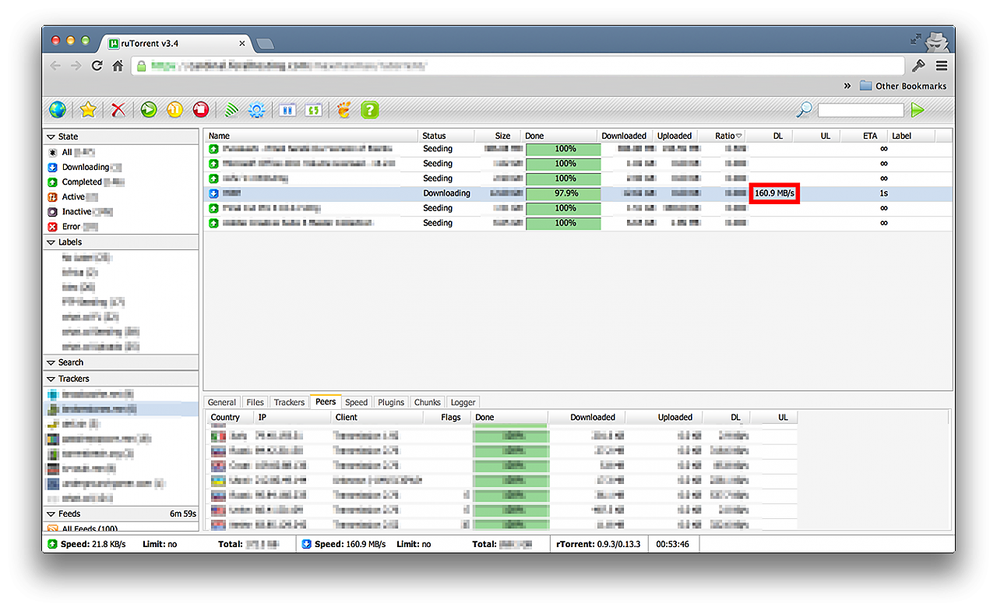Screen dimensions: 997x611
Task: Click the red Stop torrent button
Action: [200, 110]
